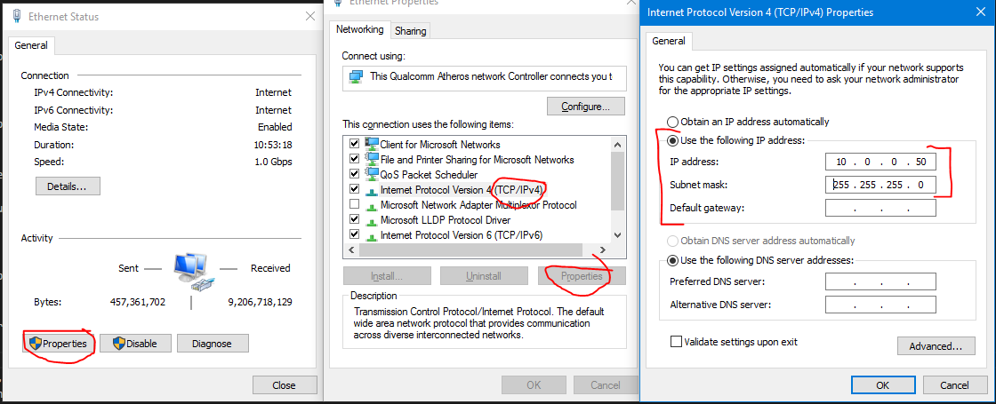Click the Default gateway input field
The width and height of the screenshot is (996, 404).
click(880, 208)
